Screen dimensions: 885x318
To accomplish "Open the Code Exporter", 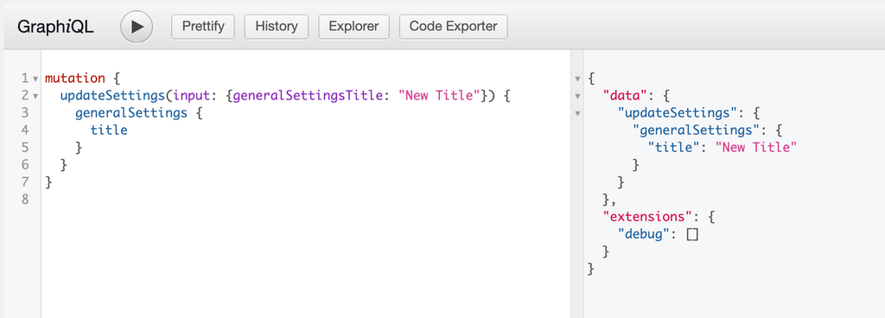I will coord(453,27).
